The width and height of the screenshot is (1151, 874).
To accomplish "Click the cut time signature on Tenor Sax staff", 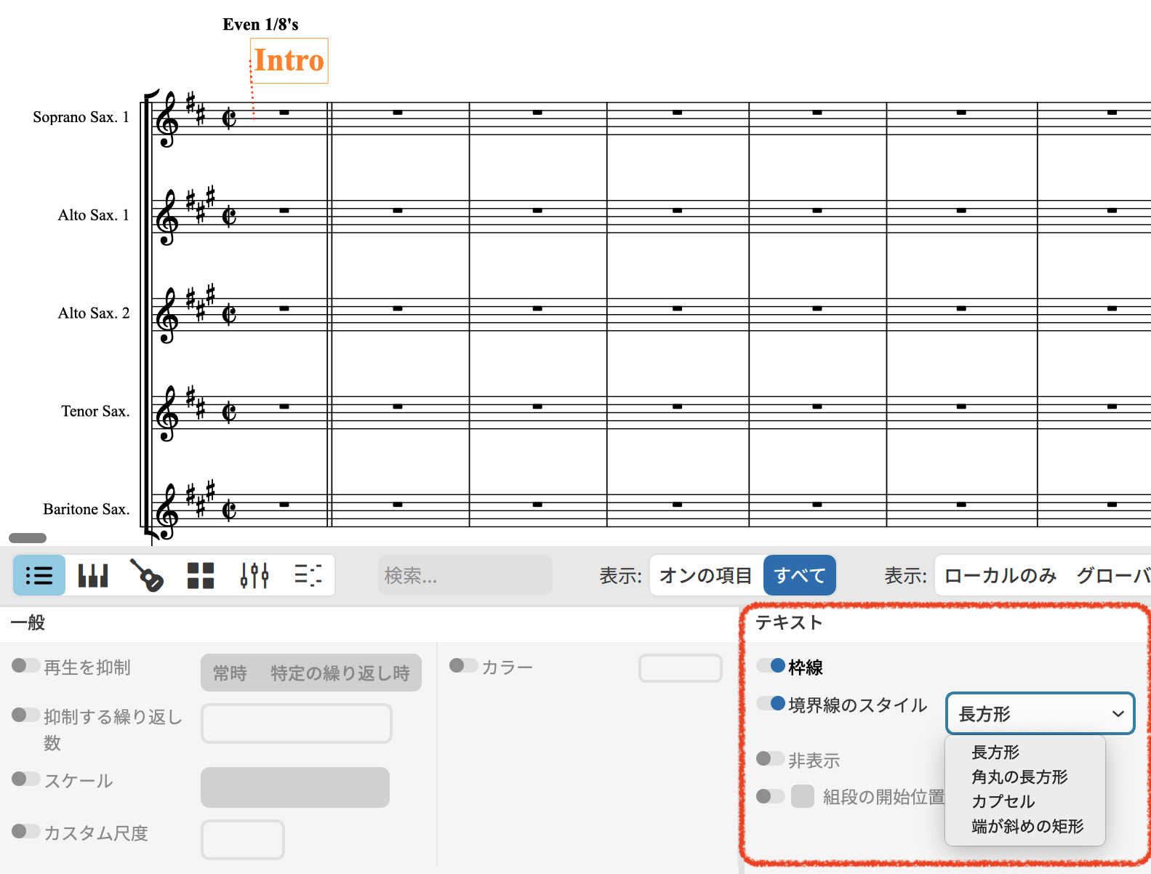I will pyautogui.click(x=229, y=412).
